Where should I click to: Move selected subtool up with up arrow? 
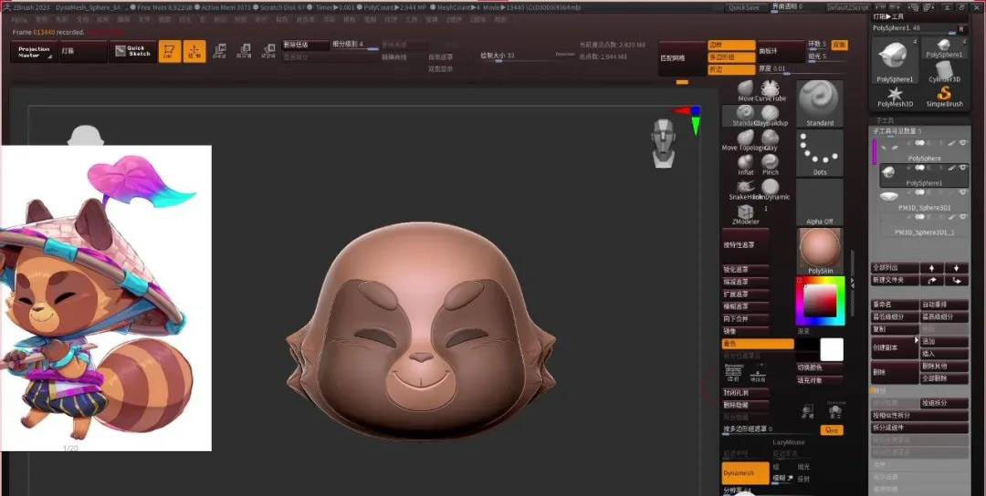point(932,268)
